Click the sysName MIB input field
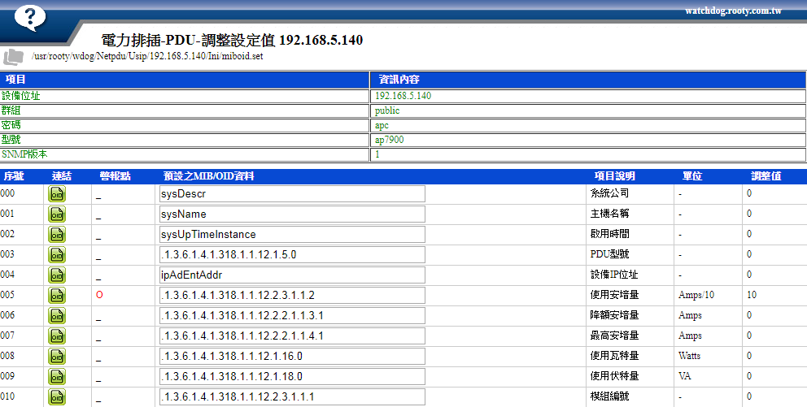The image size is (807, 407). coord(292,214)
